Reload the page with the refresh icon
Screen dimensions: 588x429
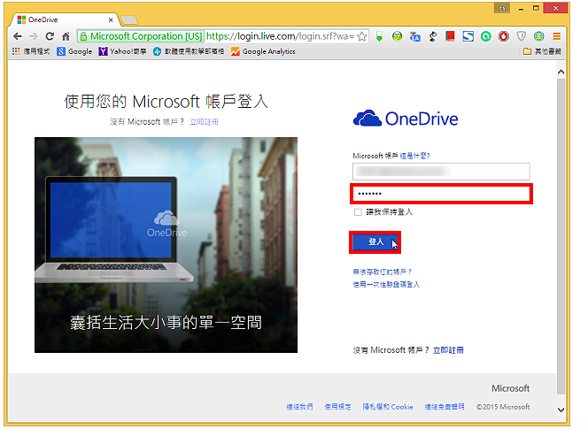[50, 36]
